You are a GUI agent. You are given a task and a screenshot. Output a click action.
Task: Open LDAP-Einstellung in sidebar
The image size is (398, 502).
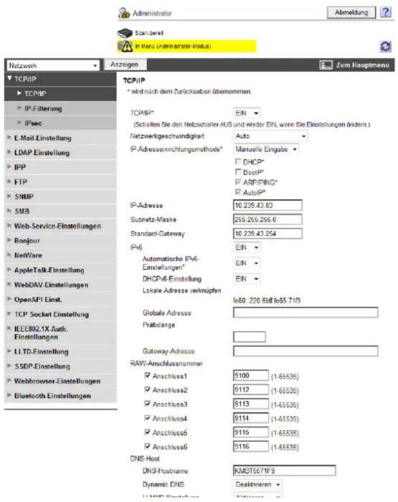coord(60,153)
